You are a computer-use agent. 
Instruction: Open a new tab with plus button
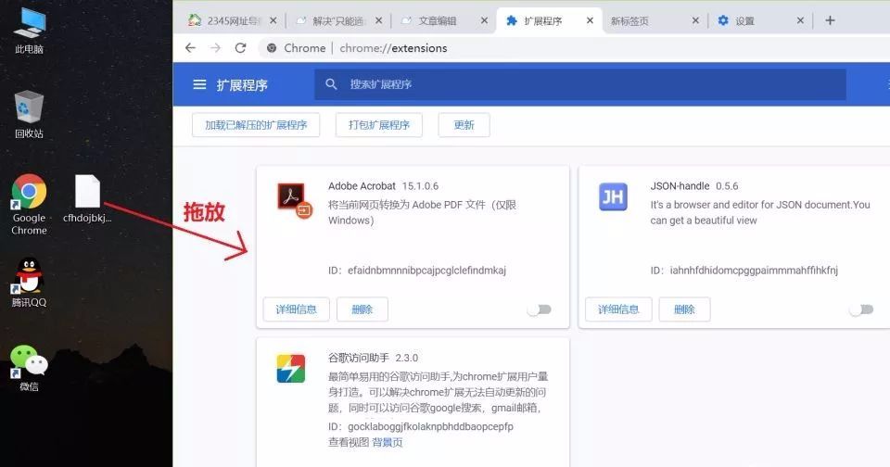tap(830, 20)
